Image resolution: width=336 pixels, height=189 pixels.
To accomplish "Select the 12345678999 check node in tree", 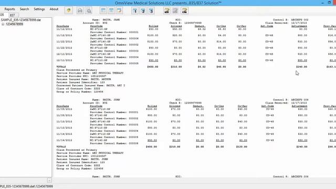I will 14,24.
